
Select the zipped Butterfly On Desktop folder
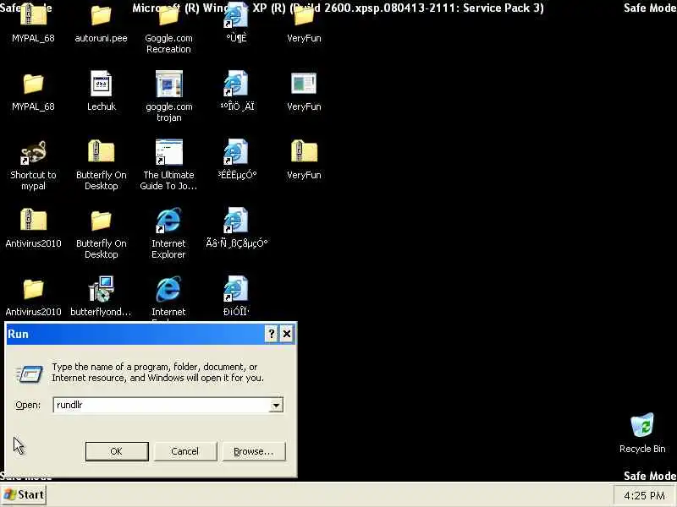(101, 151)
